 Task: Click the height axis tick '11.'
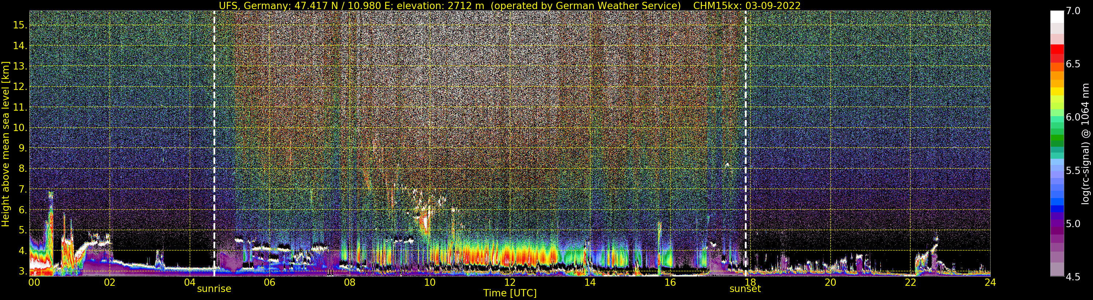click(x=20, y=107)
